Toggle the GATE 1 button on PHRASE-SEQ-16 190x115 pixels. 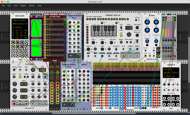click(93, 43)
